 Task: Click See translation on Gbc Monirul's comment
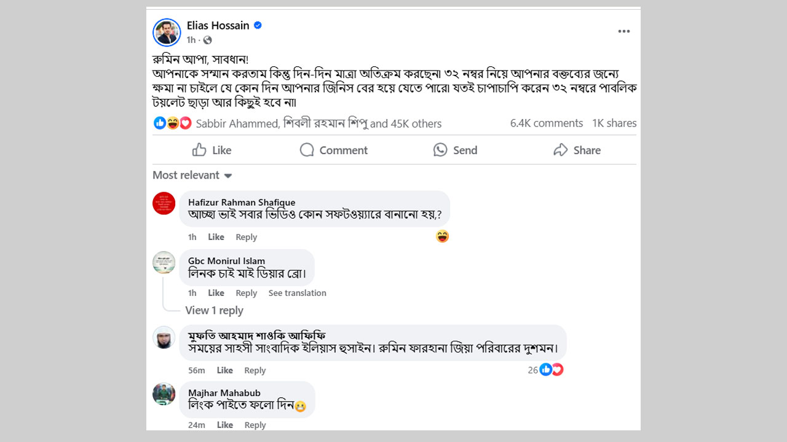tap(298, 293)
